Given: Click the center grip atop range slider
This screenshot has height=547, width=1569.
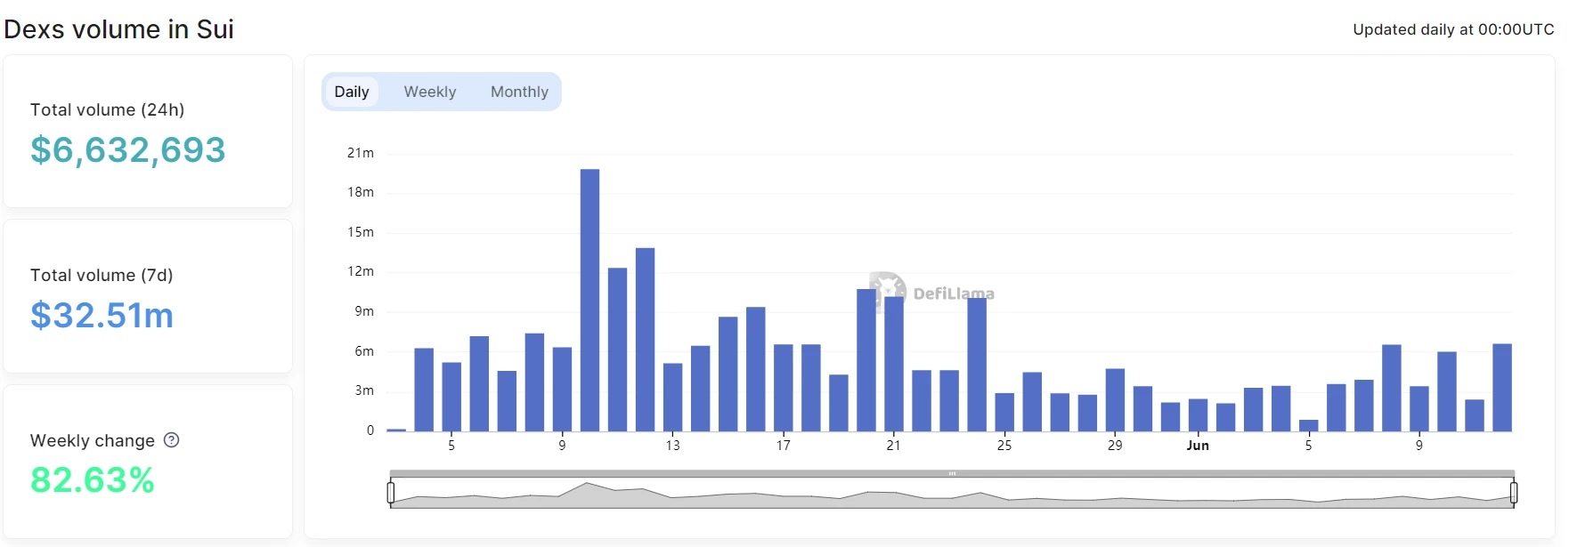Looking at the screenshot, I should click(952, 473).
